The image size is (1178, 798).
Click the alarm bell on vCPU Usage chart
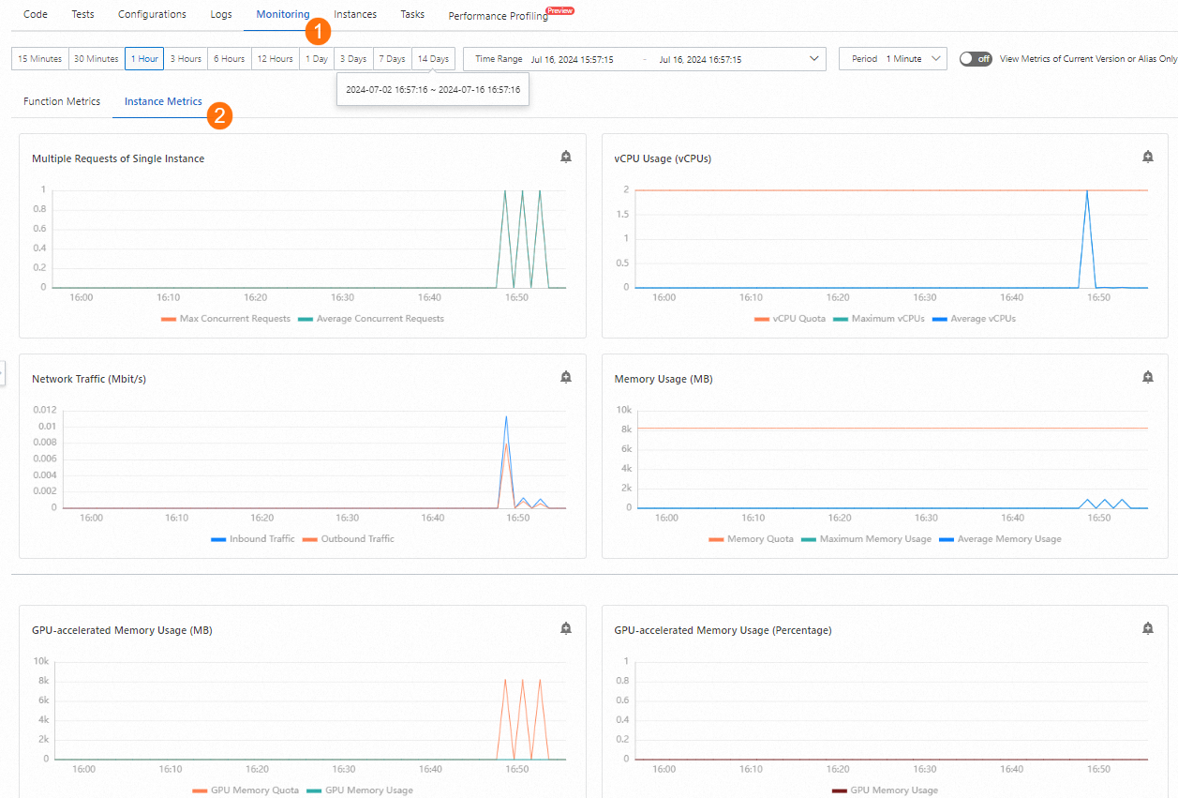(x=1147, y=157)
